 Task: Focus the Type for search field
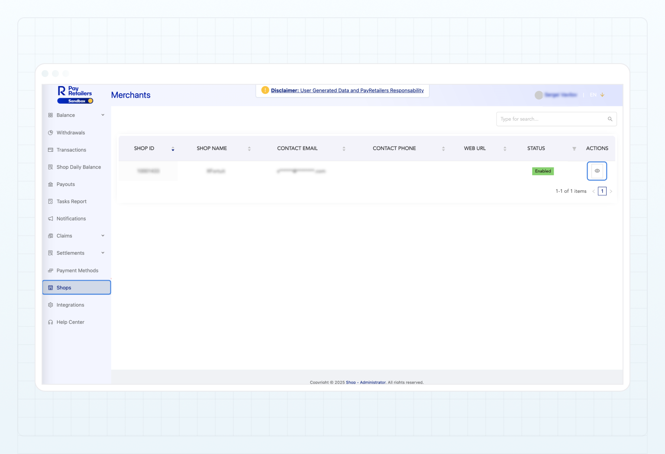click(x=556, y=119)
